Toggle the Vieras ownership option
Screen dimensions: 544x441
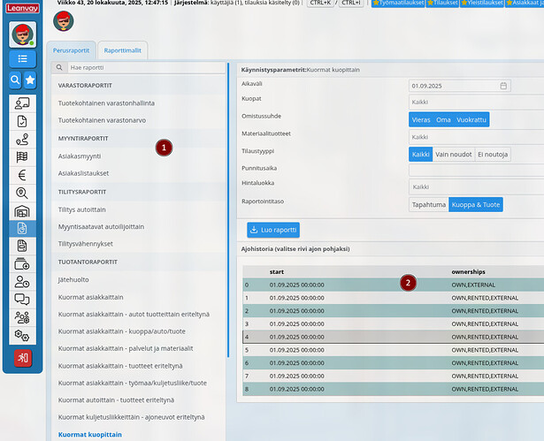[x=421, y=119]
